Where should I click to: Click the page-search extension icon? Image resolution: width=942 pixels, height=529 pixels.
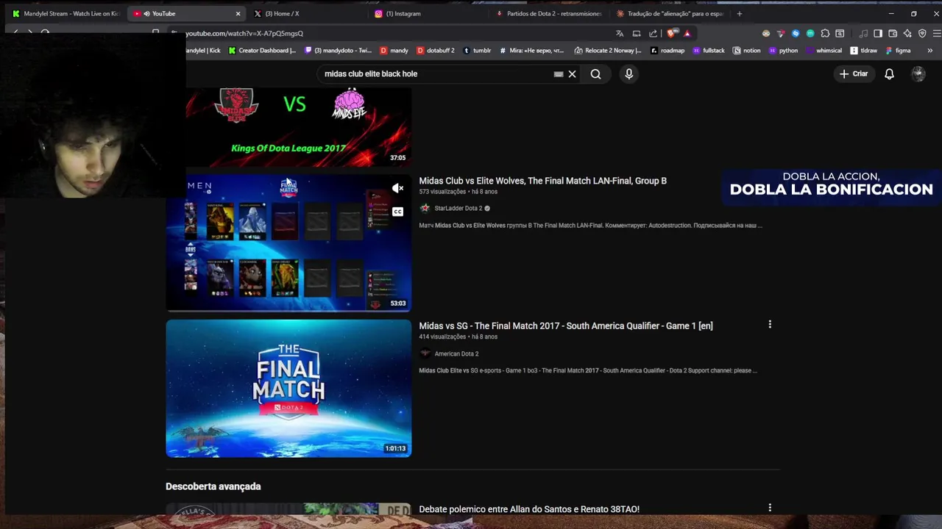840,33
